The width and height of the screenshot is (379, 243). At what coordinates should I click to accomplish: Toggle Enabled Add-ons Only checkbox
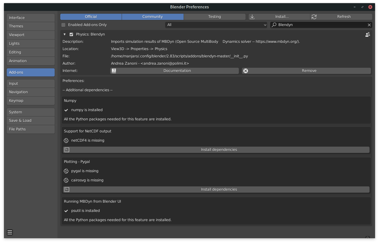pos(63,25)
